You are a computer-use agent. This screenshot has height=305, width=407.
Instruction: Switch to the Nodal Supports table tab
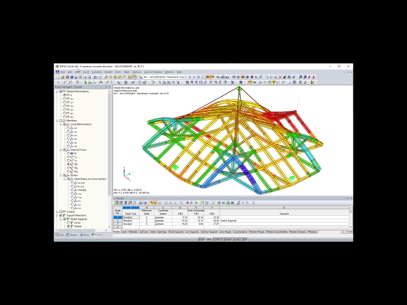(176, 232)
